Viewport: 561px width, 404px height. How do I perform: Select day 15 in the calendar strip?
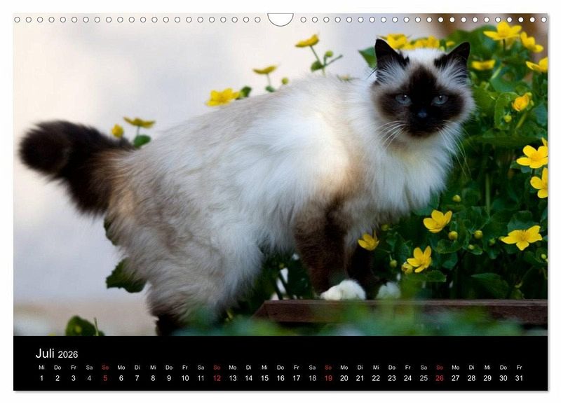click(264, 378)
